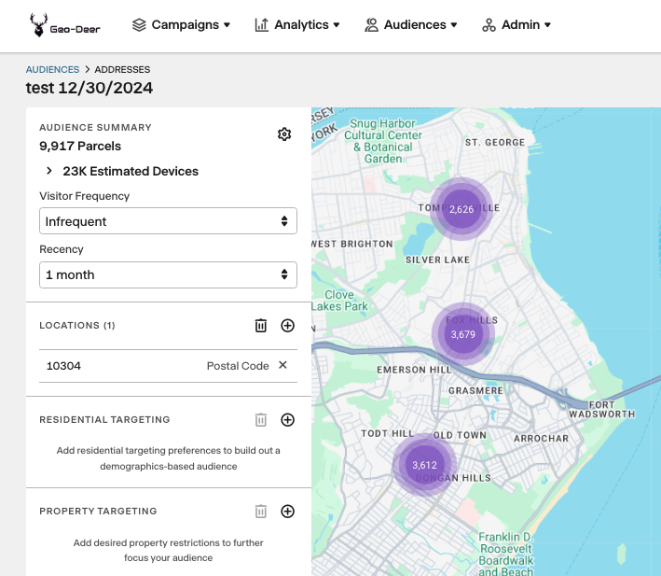This screenshot has width=661, height=576.
Task: Click the Geo-Deer logo
Action: click(x=64, y=25)
